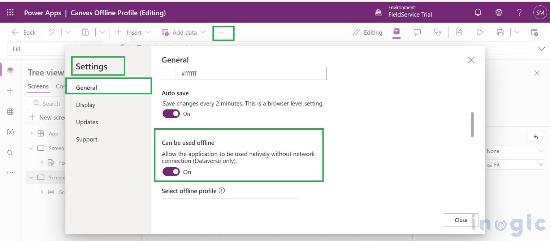Viewport: 550px width, 241px height.
Task: Open the Tree view panel icon
Action: (10, 70)
